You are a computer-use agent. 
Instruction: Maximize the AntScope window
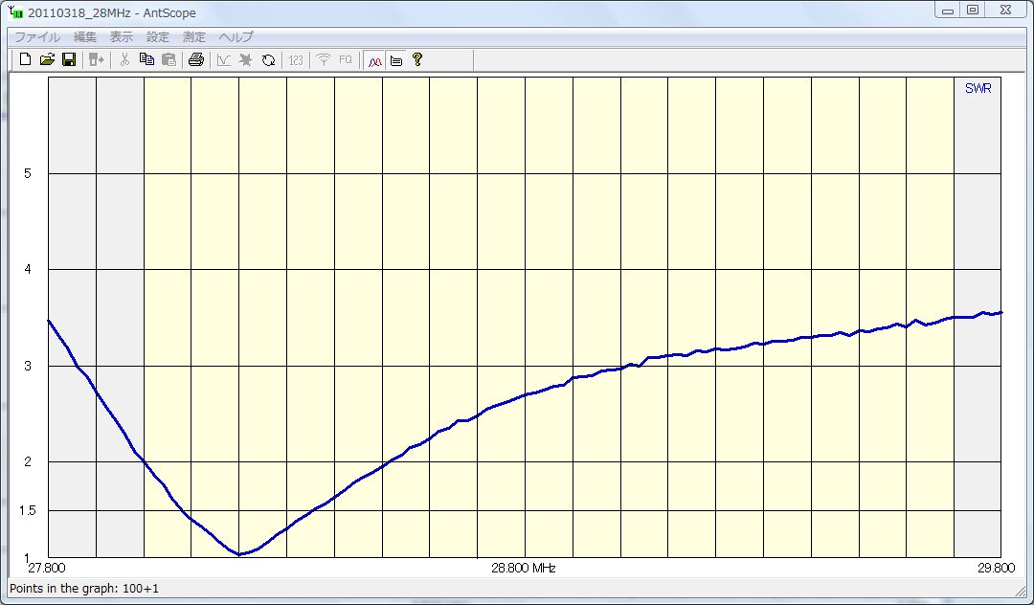pos(973,10)
